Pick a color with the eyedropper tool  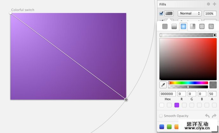click(163, 85)
